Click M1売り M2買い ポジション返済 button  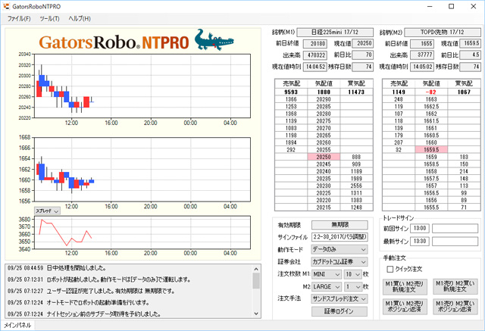tap(455, 307)
